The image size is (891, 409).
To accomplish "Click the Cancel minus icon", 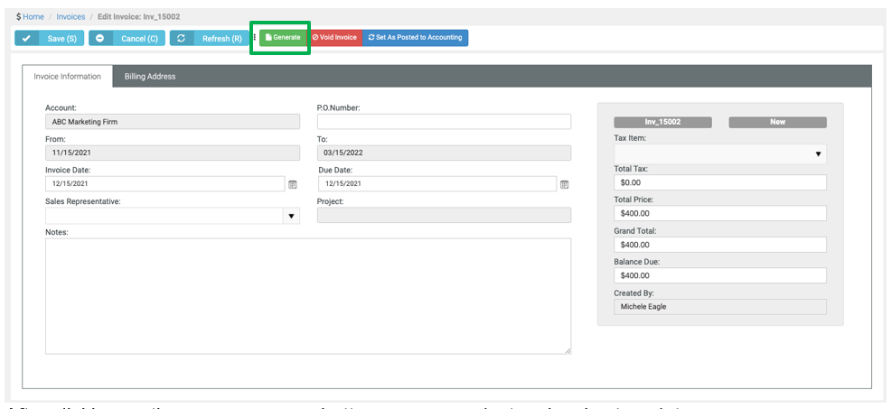I will (99, 38).
